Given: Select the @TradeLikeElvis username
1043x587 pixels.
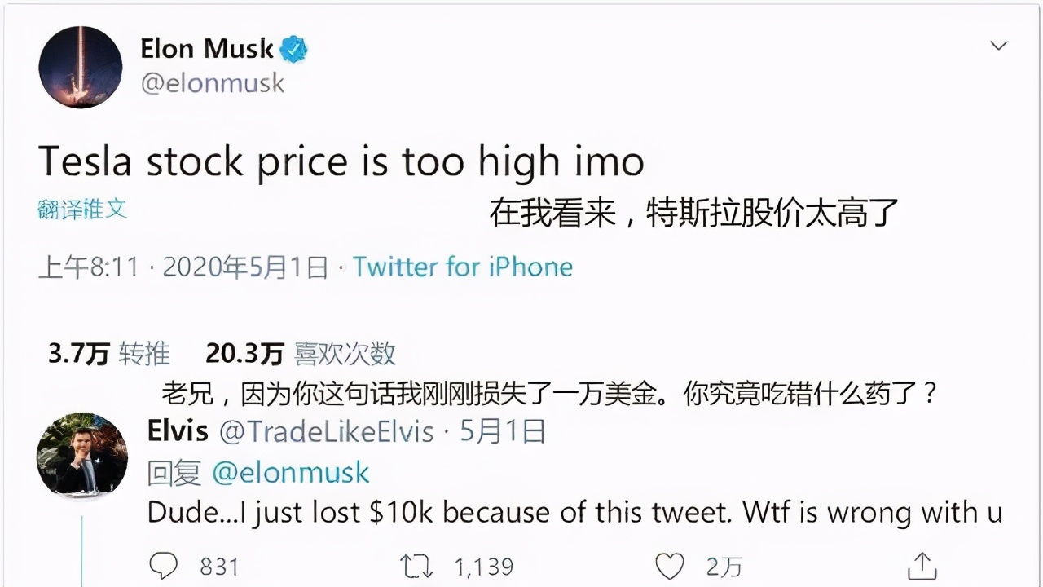Looking at the screenshot, I should [332, 431].
